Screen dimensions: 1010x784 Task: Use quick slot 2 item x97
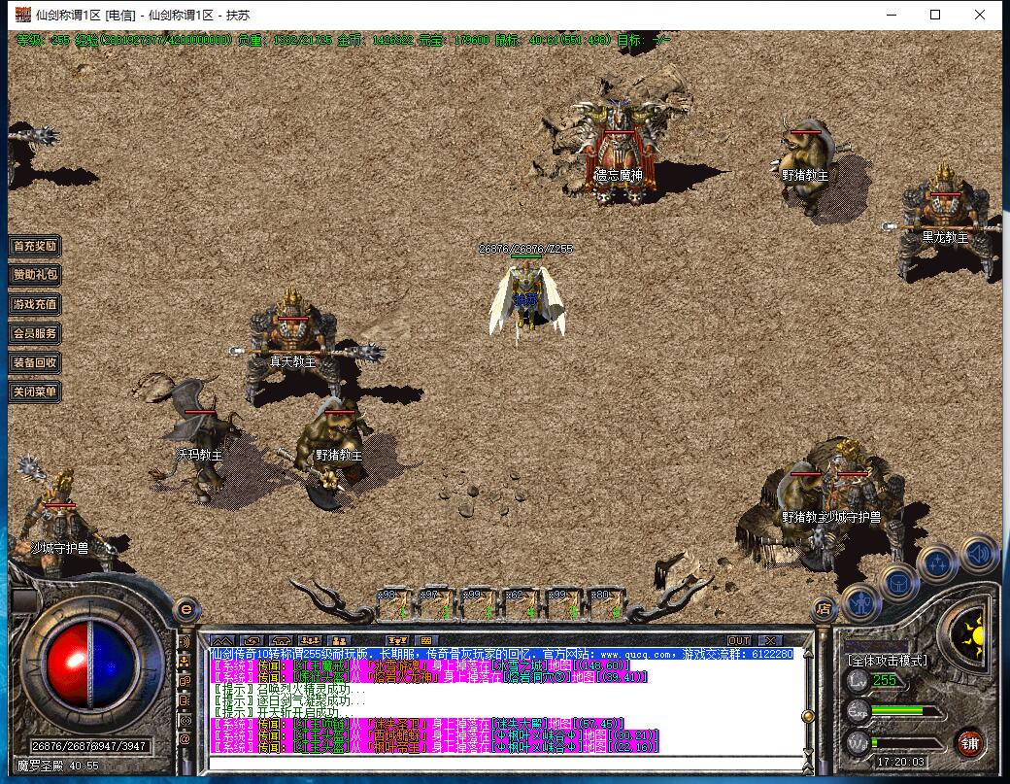438,604
